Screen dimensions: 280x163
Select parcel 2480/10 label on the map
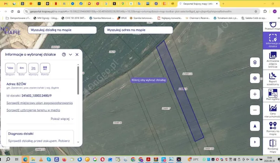pyautogui.click(x=209, y=149)
